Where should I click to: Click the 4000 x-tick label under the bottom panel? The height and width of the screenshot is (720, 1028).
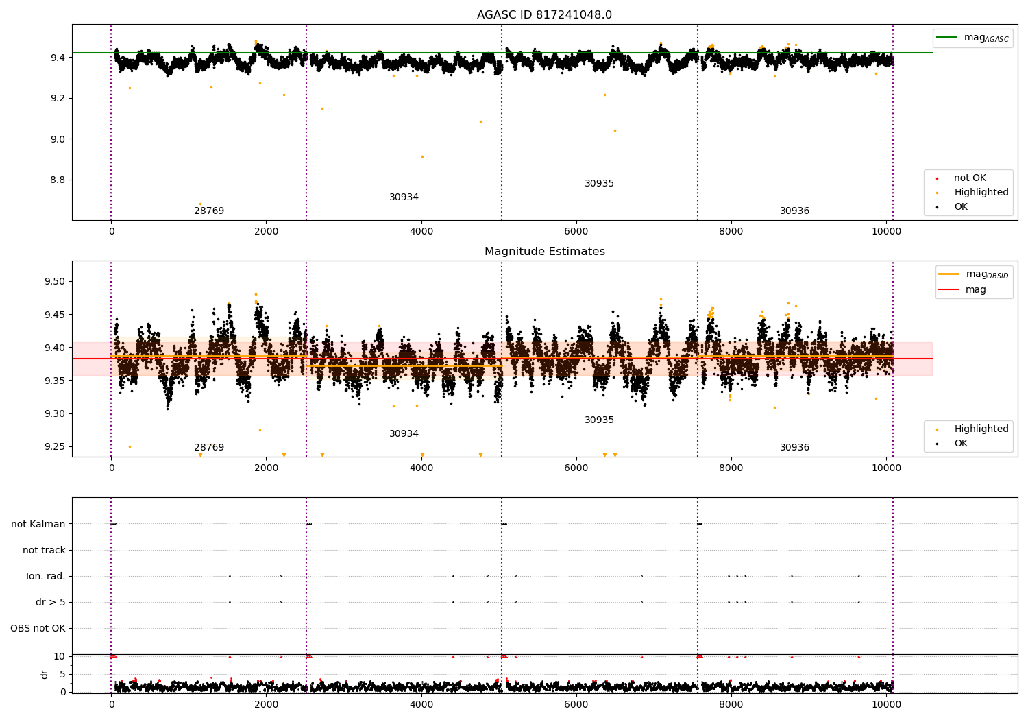tap(421, 705)
